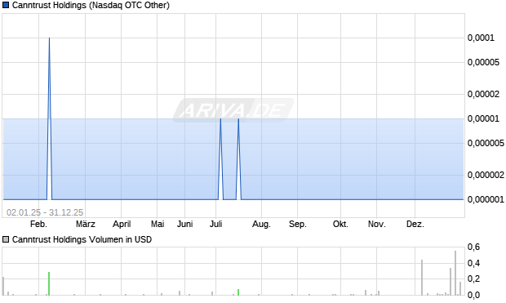
Task: Click the volume axis label 0,6
Action: 473,247
